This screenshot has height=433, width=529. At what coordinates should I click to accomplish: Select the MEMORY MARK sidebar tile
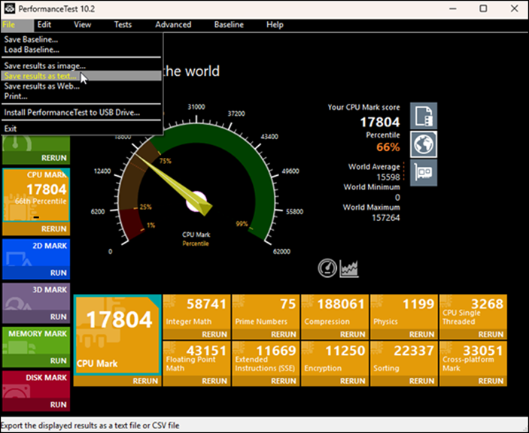point(36,341)
